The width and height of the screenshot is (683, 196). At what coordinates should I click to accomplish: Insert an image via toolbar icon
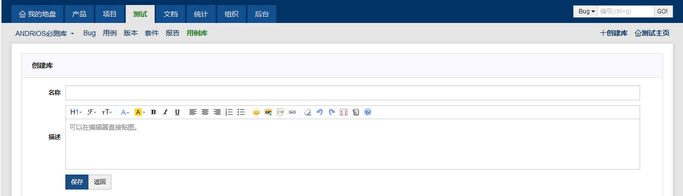pos(268,112)
